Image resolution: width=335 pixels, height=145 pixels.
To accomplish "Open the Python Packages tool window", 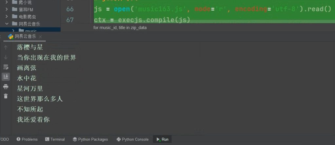I will (x=90, y=139).
